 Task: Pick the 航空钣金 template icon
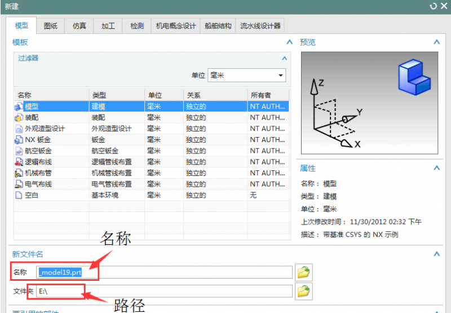(x=19, y=151)
